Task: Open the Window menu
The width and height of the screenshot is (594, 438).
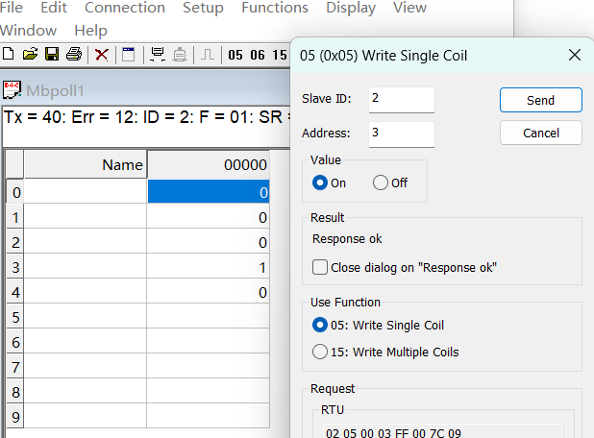Action: click(x=29, y=31)
